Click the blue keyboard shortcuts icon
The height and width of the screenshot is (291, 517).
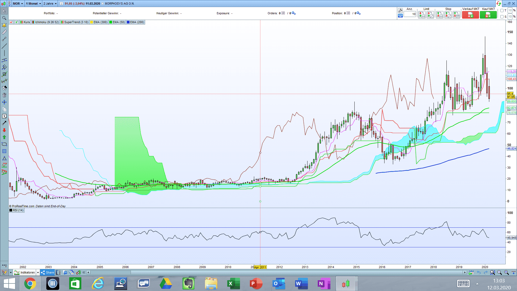tap(400, 16)
